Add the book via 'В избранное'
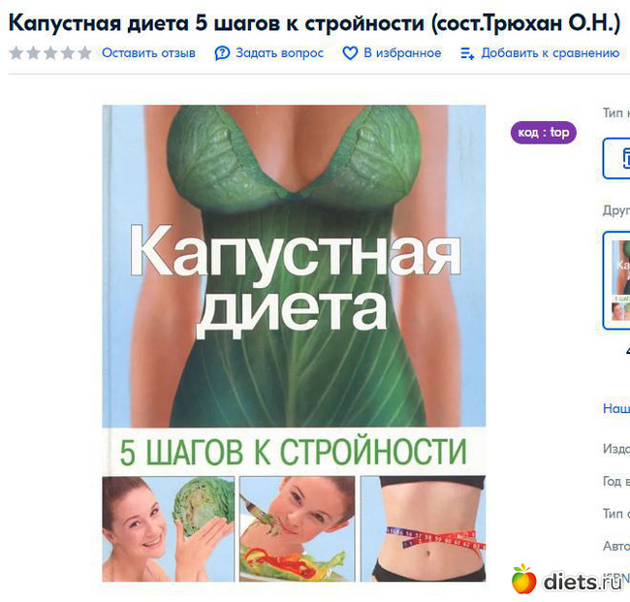Image resolution: width=630 pixels, height=602 pixels. [x=402, y=53]
